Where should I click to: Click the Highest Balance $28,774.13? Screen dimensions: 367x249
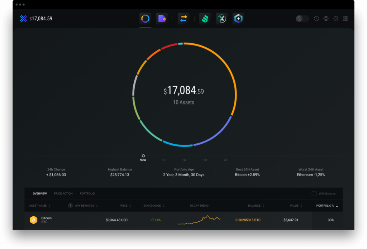pyautogui.click(x=120, y=174)
